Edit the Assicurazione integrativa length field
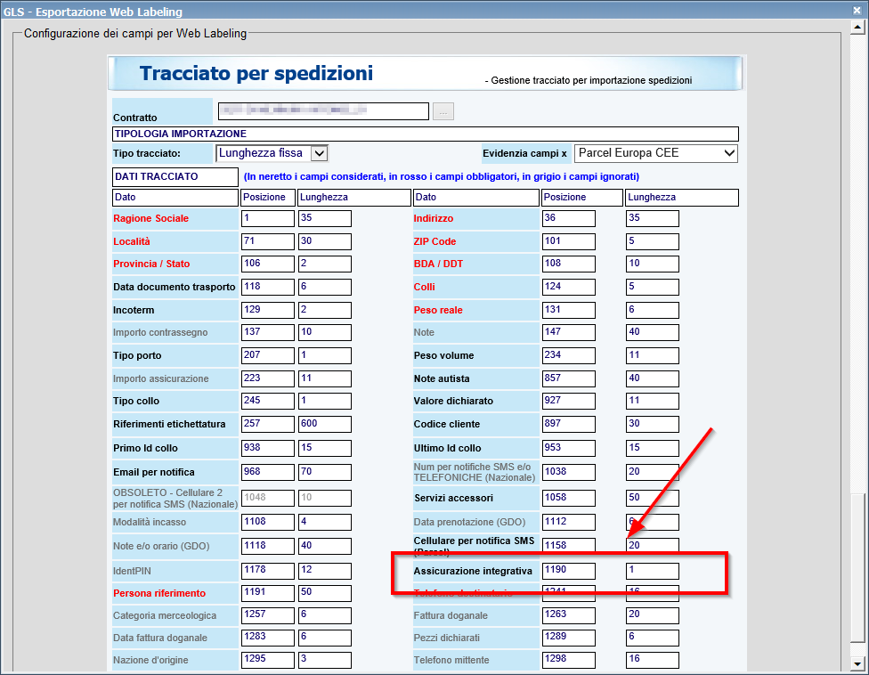The image size is (869, 675). pos(653,571)
